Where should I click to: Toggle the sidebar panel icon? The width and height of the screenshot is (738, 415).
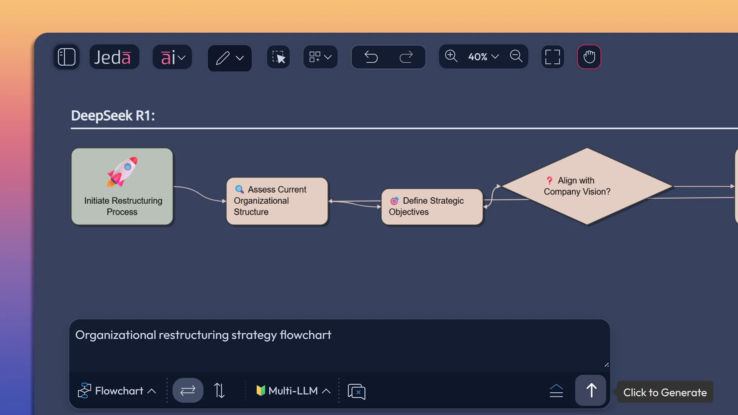(66, 56)
